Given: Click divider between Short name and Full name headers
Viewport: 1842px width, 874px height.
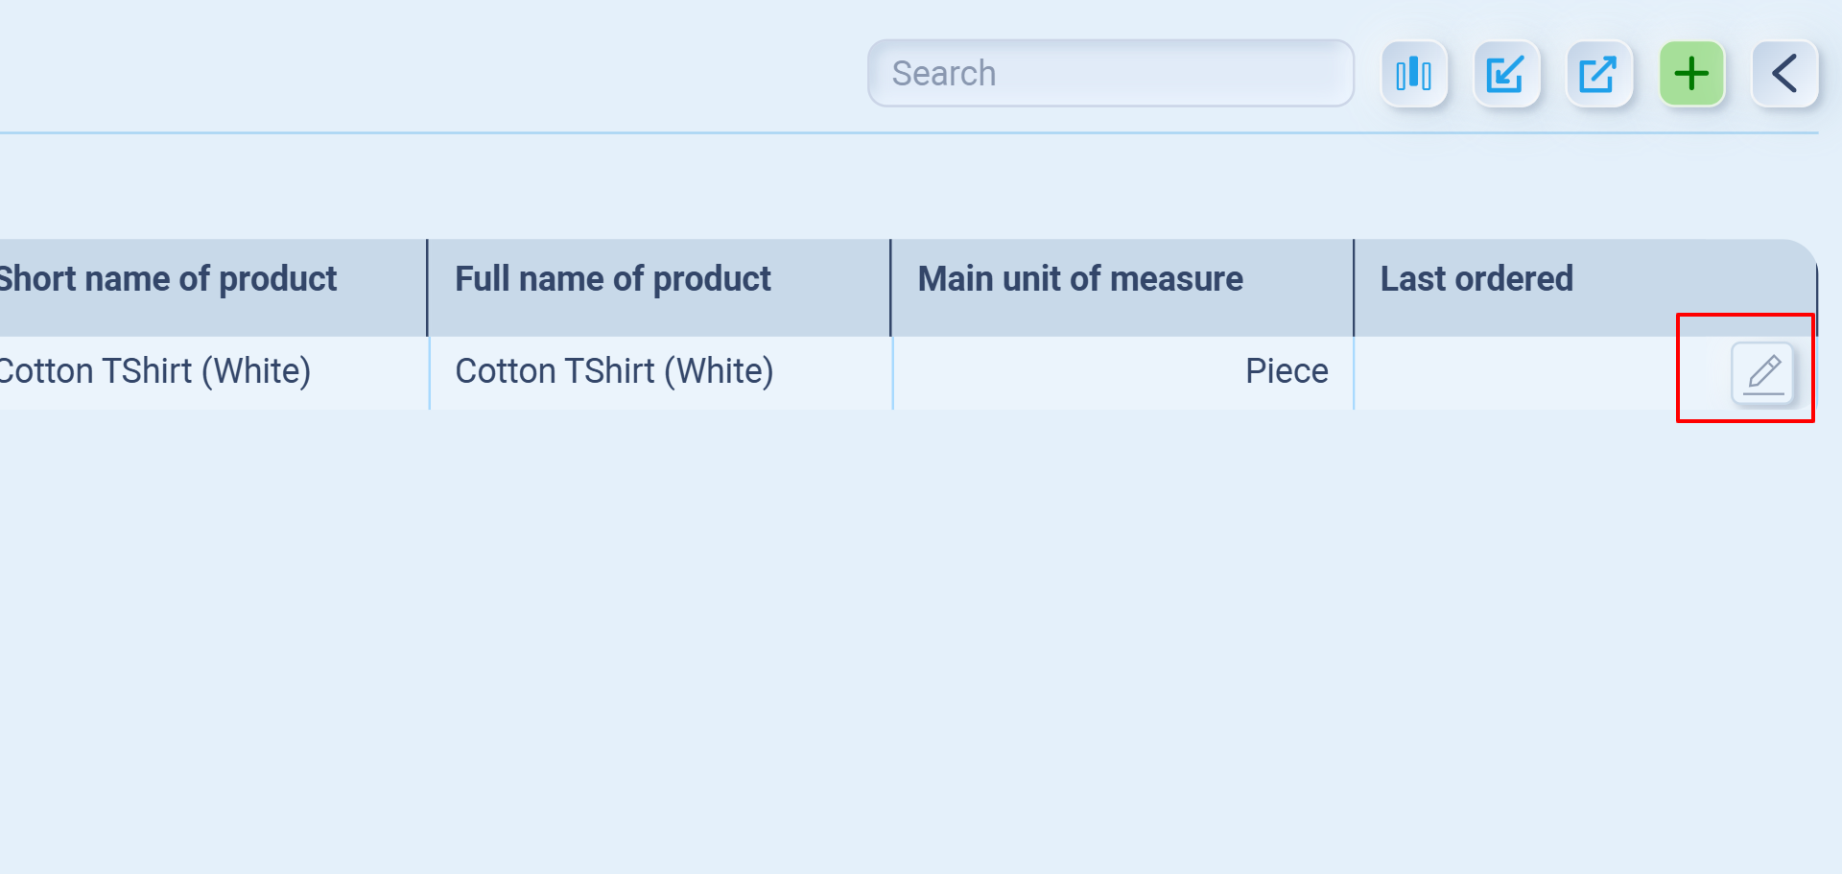Looking at the screenshot, I should pyautogui.click(x=427, y=287).
